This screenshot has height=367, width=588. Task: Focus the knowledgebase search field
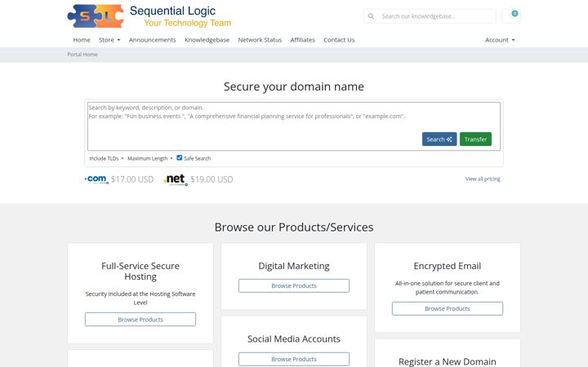[436, 16]
